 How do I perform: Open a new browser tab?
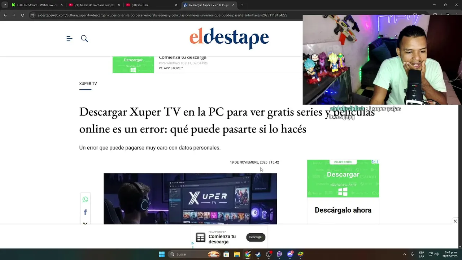tap(242, 5)
